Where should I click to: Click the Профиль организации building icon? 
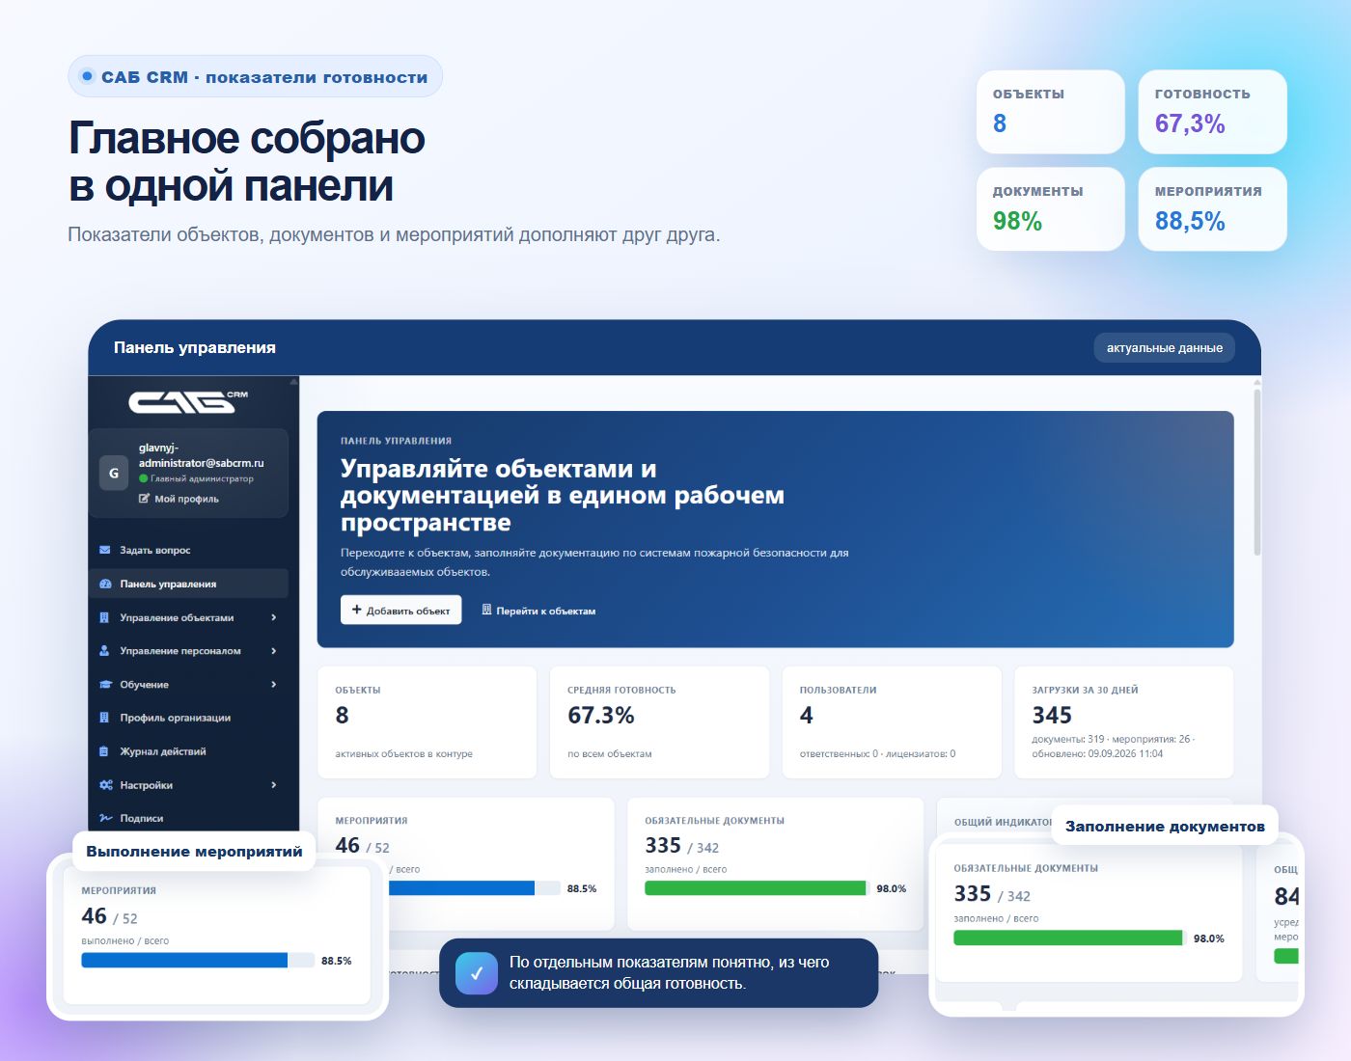tap(105, 718)
